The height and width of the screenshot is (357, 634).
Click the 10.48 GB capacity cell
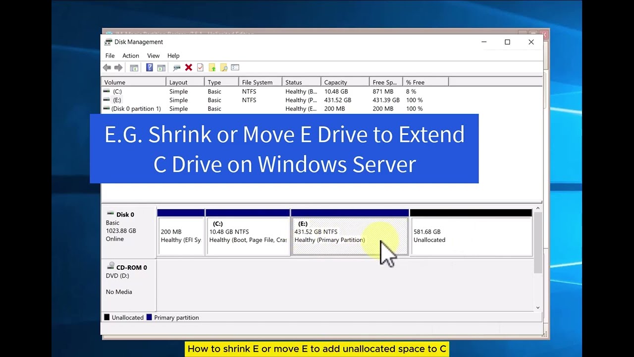(x=336, y=91)
